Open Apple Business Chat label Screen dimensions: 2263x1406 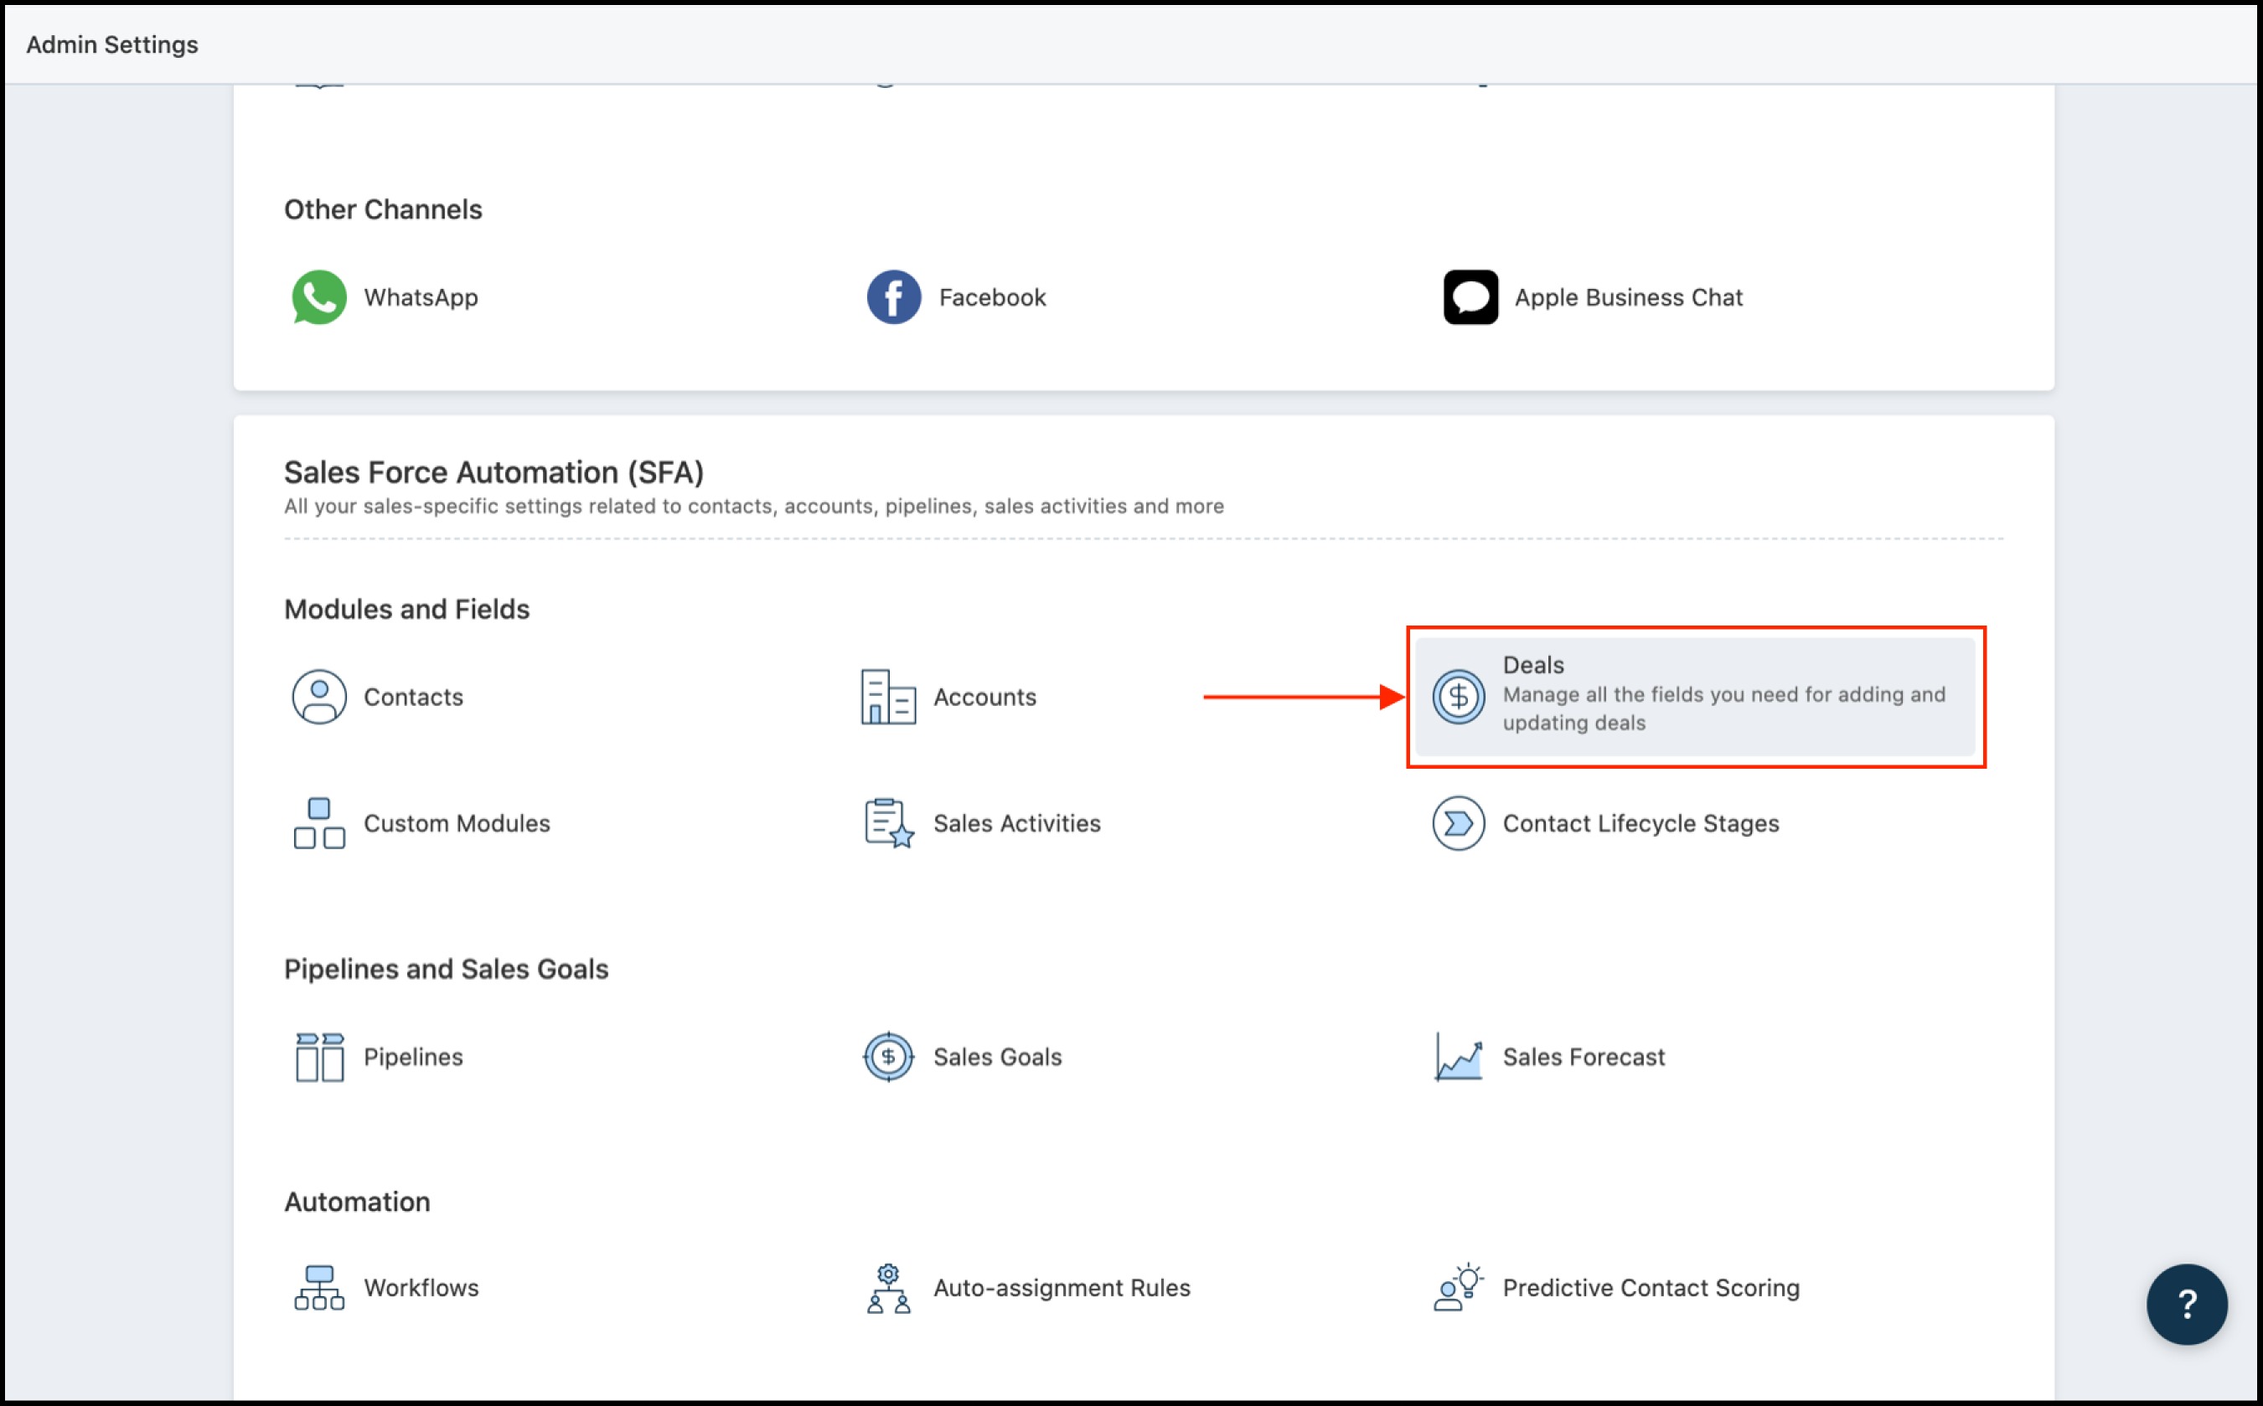1629,297
